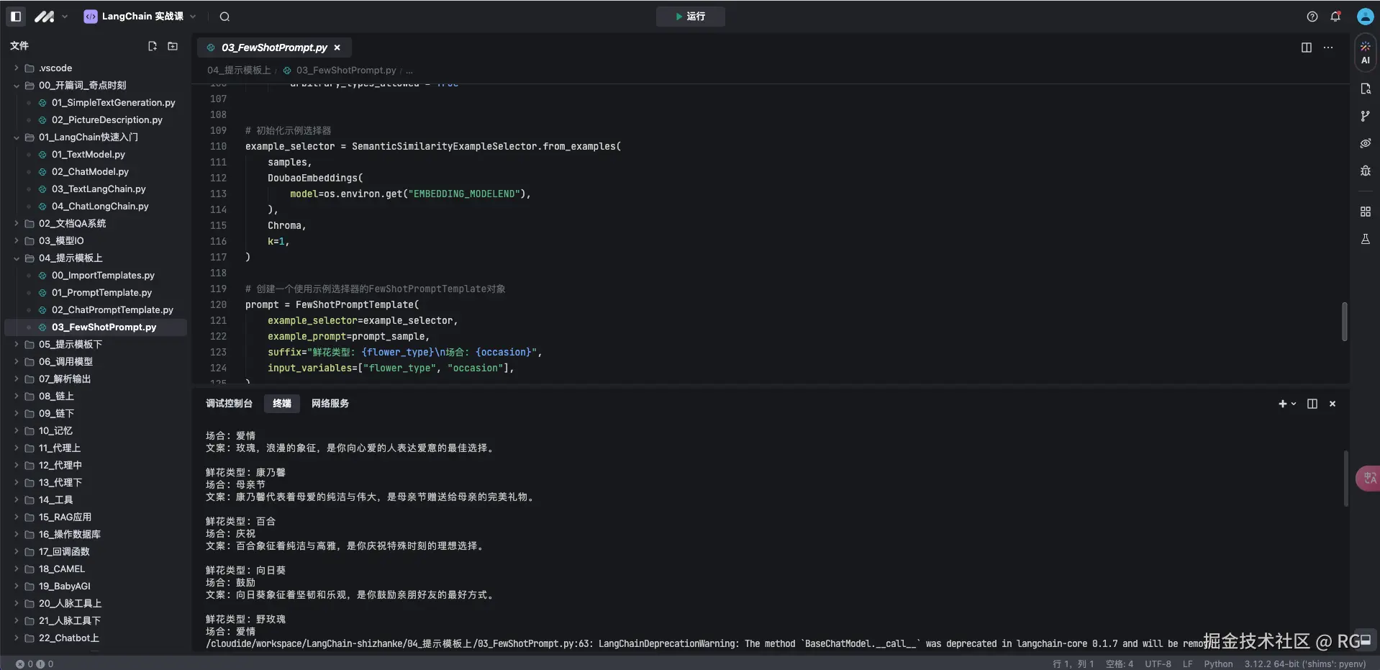
Task: Switch to the 调试控制台 tab
Action: (x=229, y=404)
